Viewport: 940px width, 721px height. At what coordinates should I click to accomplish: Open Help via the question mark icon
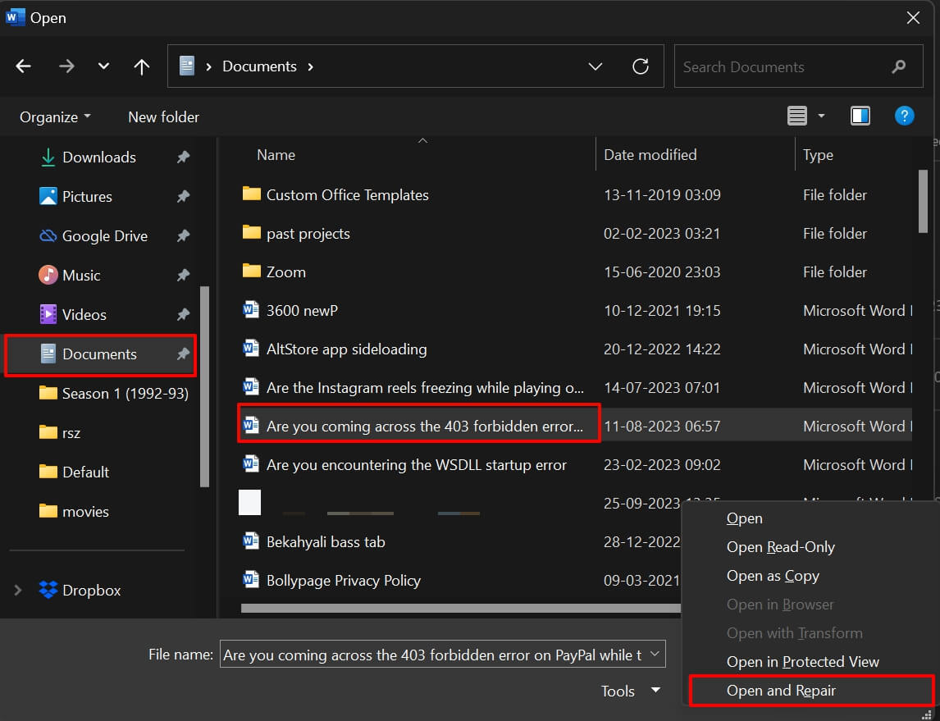[x=904, y=116]
